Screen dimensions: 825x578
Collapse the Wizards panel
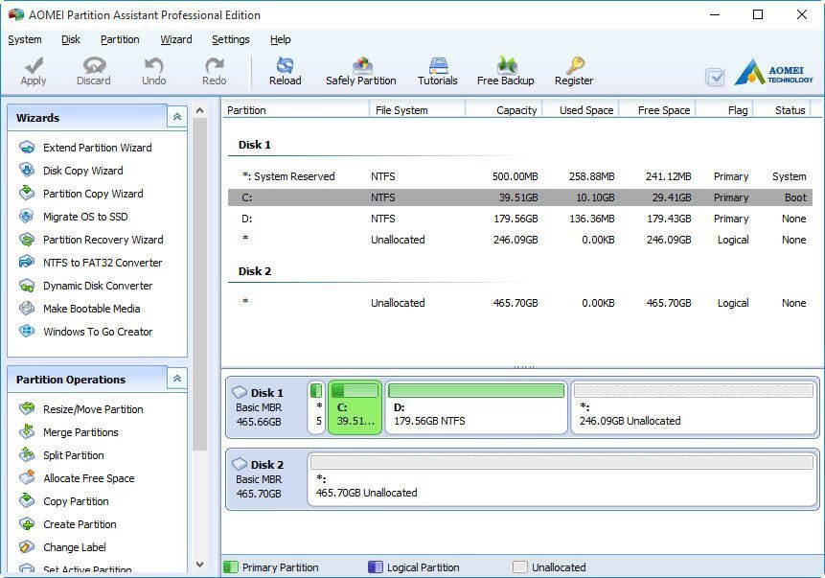(176, 117)
